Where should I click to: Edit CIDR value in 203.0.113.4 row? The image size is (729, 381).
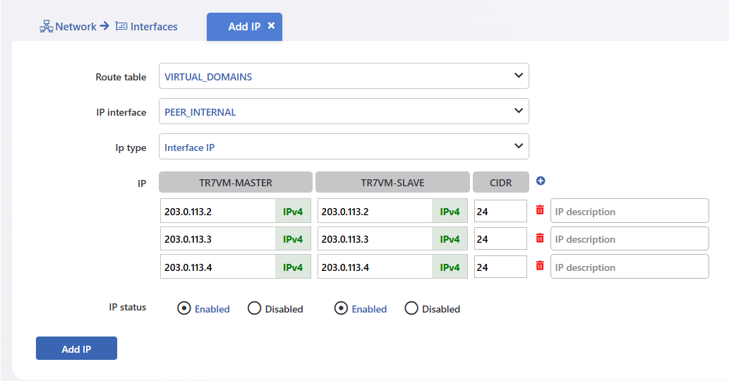(501, 267)
